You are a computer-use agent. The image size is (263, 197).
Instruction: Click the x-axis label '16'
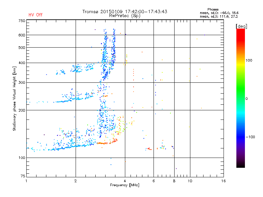224,181
